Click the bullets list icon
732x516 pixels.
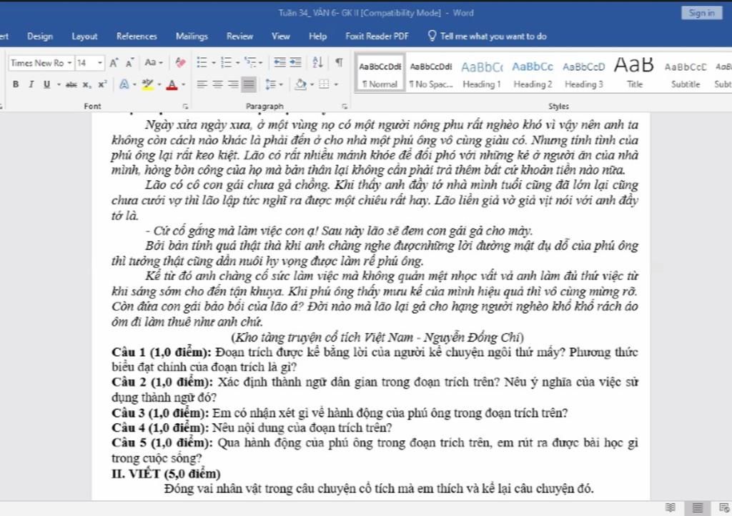tap(202, 62)
